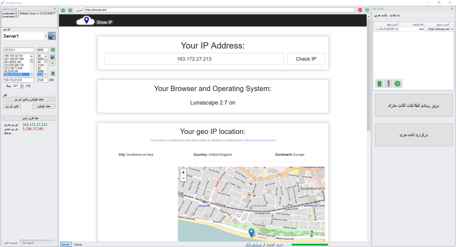The width and height of the screenshot is (456, 247).
Task: Reload the page with the green refresh icon
Action: (x=367, y=10)
